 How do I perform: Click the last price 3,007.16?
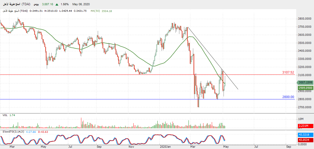pos(48,4)
